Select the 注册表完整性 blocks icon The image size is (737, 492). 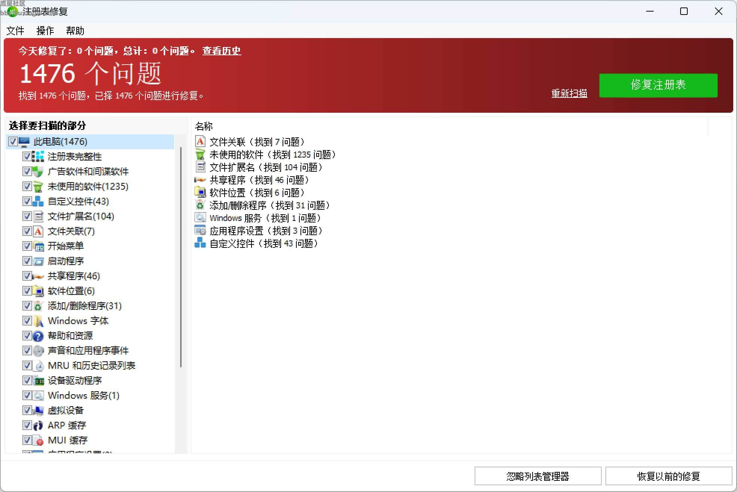tap(38, 156)
